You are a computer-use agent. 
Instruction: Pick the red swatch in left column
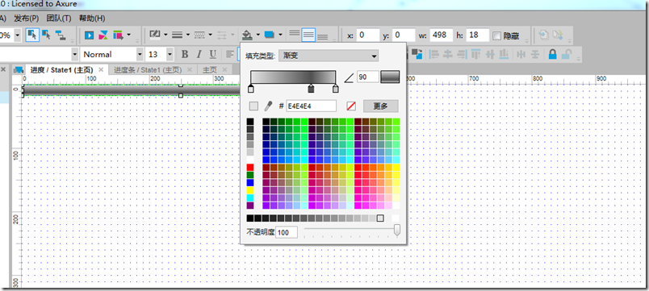click(x=250, y=168)
